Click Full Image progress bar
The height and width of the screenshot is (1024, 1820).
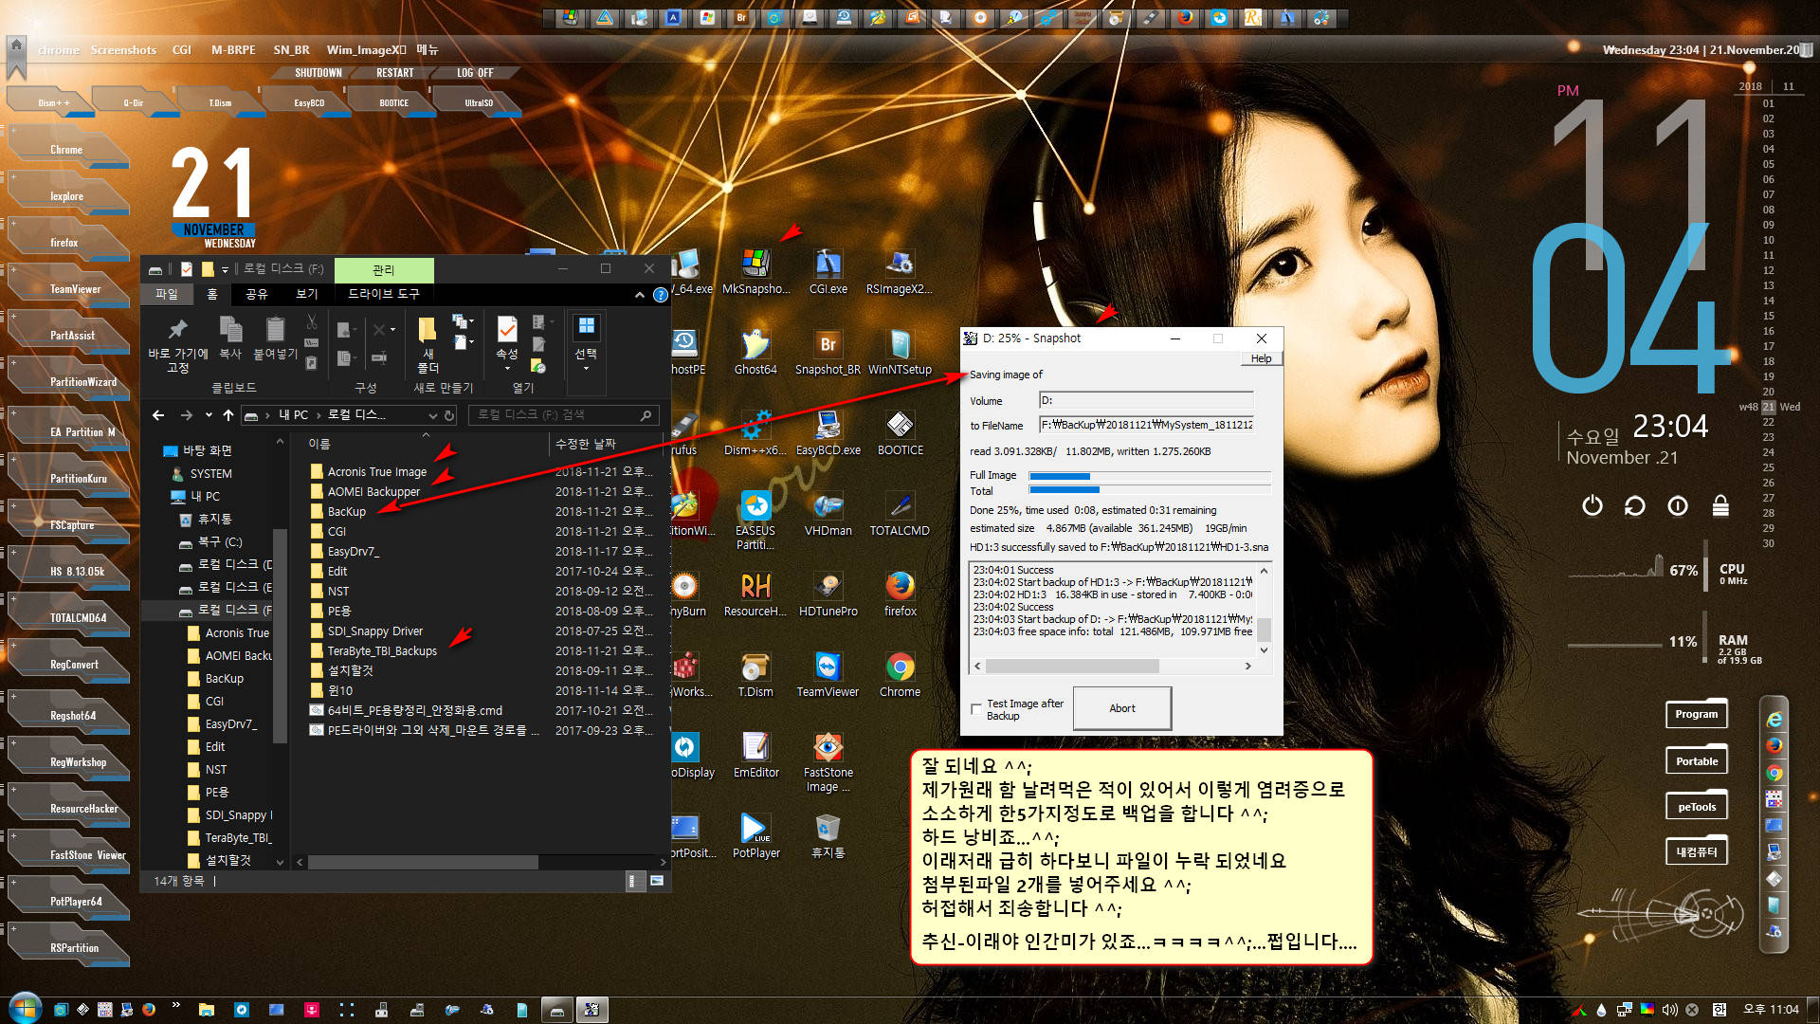pyautogui.click(x=1149, y=476)
